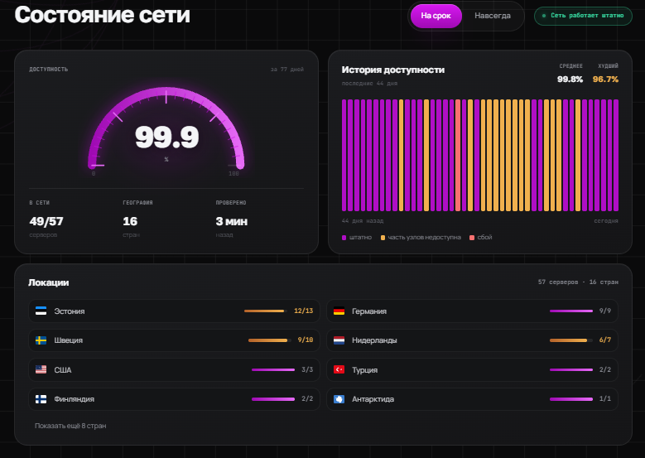Click the red outage bar in history chart
This screenshot has width=645, height=458.
pyautogui.click(x=458, y=155)
